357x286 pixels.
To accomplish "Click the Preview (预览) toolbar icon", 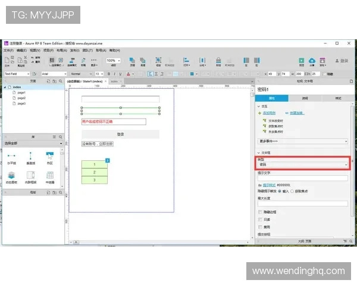I will (x=302, y=60).
